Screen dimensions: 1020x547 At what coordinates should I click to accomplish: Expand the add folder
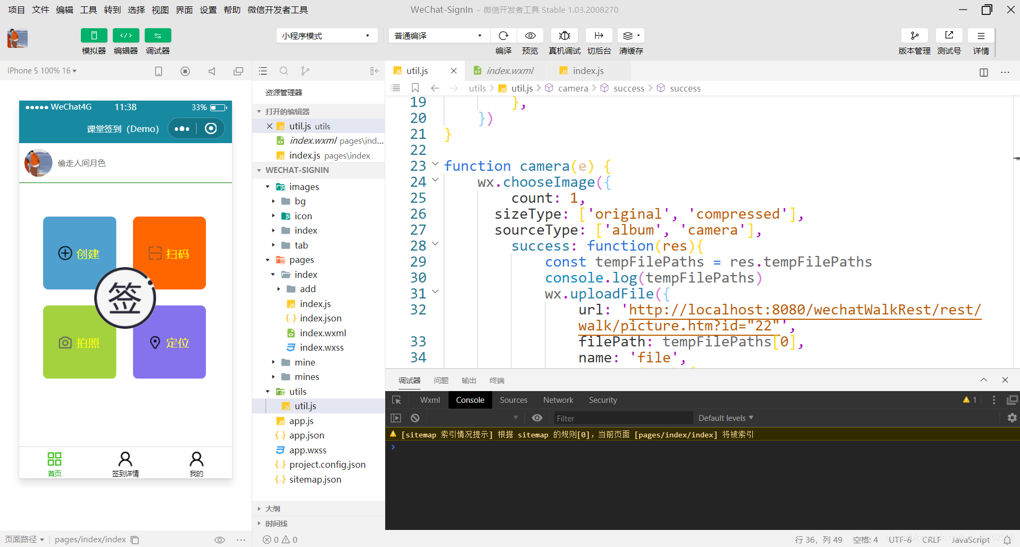pyautogui.click(x=278, y=289)
